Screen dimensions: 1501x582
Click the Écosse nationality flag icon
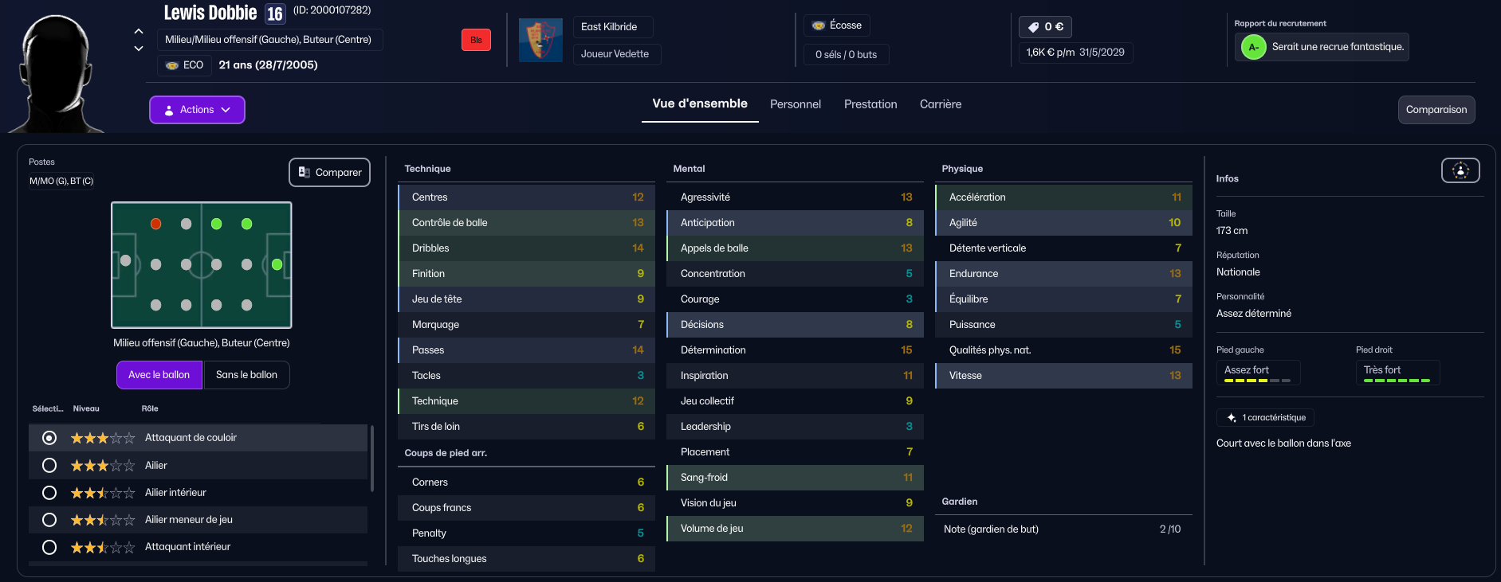pos(819,25)
